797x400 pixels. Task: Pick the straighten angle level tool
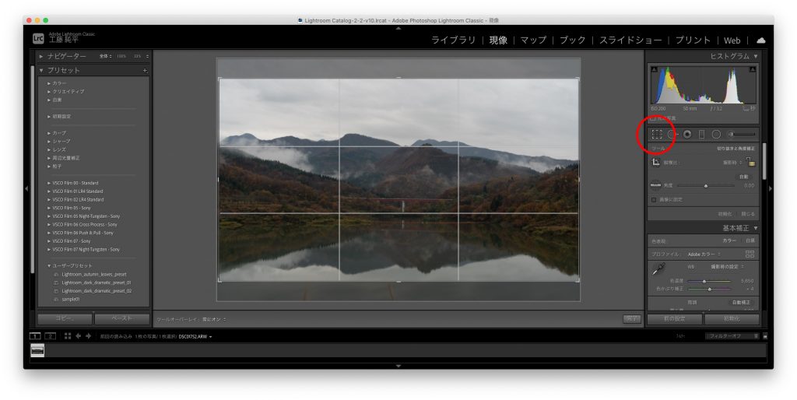point(655,185)
